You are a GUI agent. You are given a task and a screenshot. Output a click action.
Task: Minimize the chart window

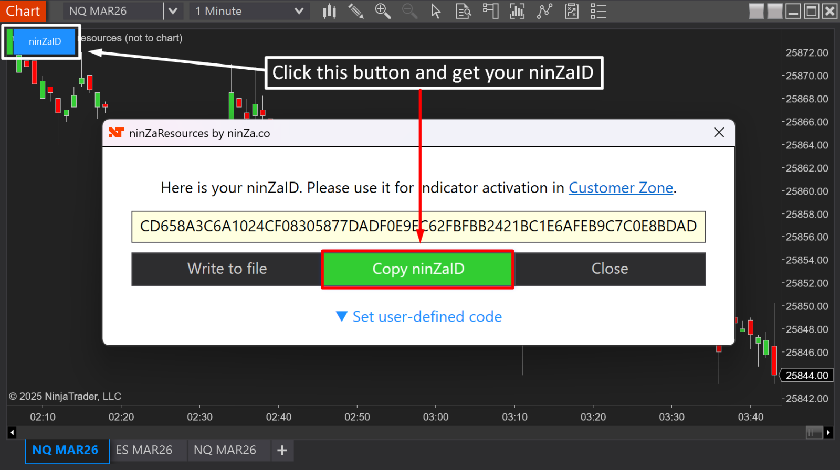(x=793, y=11)
